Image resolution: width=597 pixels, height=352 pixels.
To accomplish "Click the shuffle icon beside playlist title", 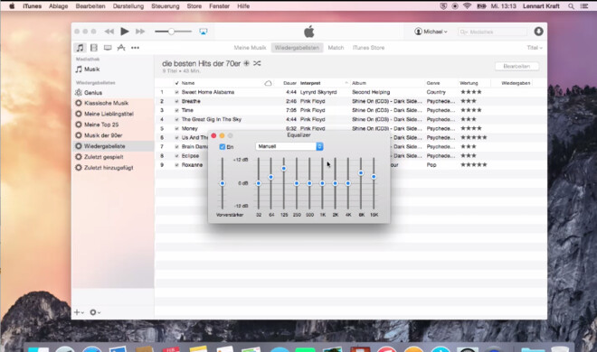I will click(257, 63).
